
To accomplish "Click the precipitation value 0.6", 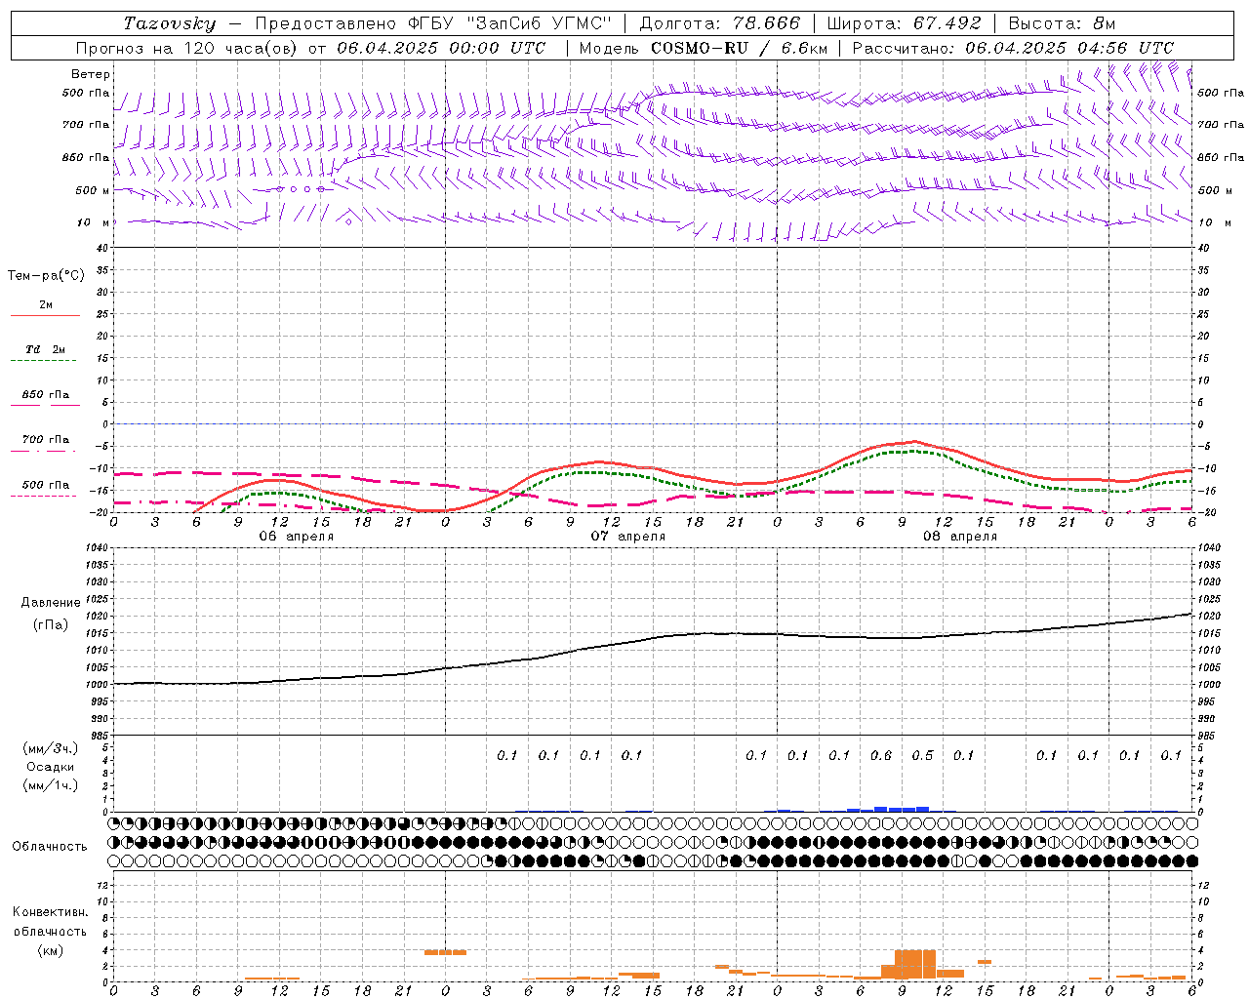I will coord(880,755).
